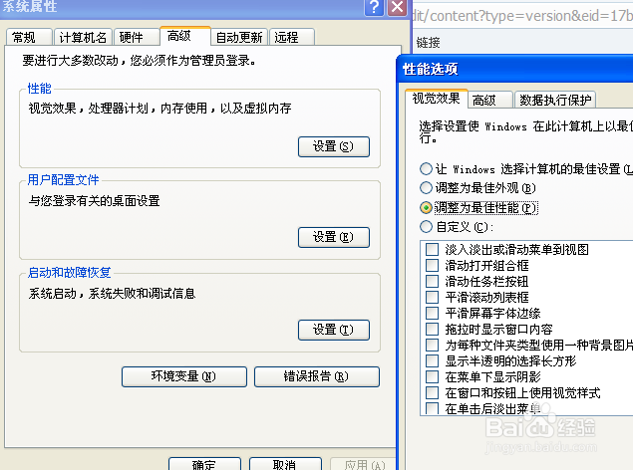The image size is (633, 470).
Task: Choose 调整为最佳外观(B) radio button
Action: coord(426,188)
